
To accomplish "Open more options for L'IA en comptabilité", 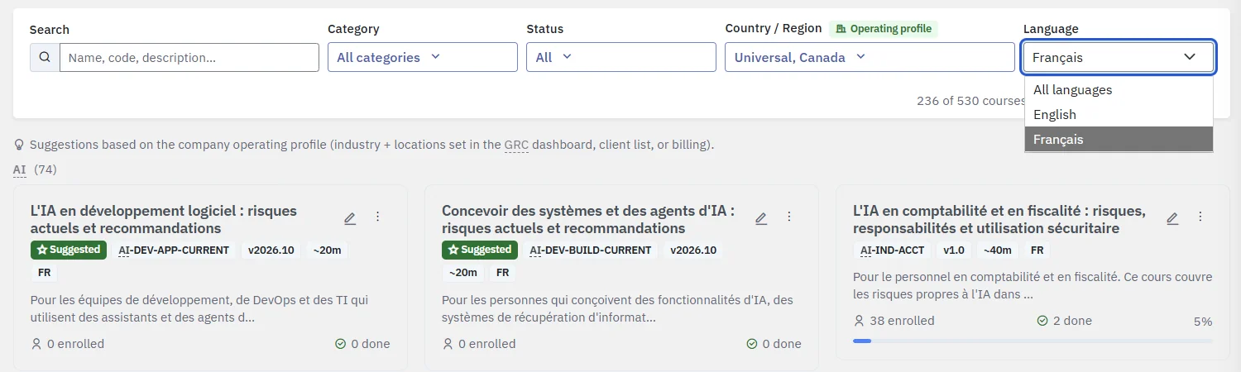I will pyautogui.click(x=1200, y=217).
